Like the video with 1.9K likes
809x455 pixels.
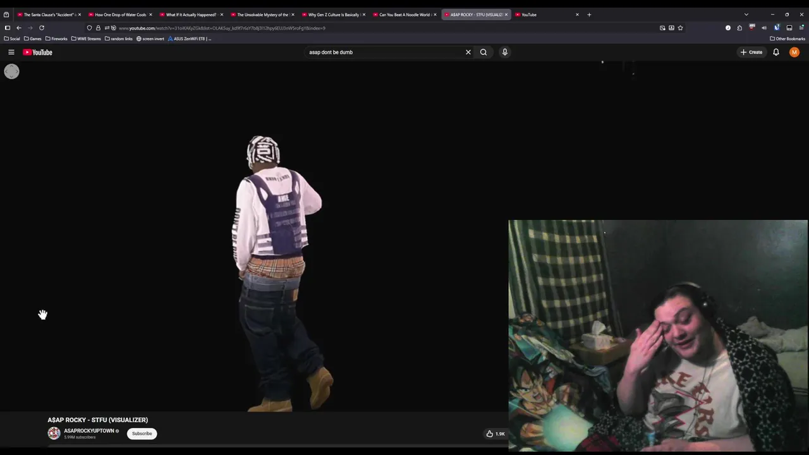click(495, 434)
